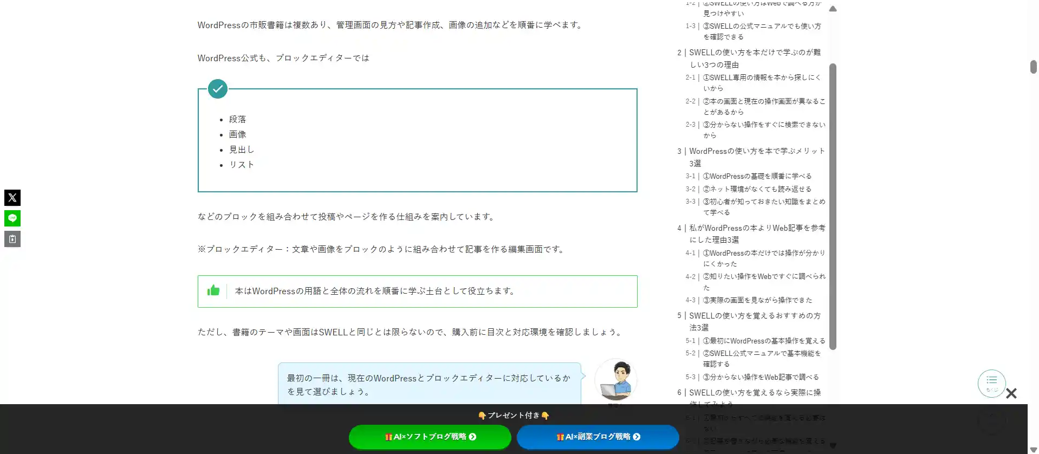The width and height of the screenshot is (1039, 454).
Task: Share this article on X
Action: (12, 198)
